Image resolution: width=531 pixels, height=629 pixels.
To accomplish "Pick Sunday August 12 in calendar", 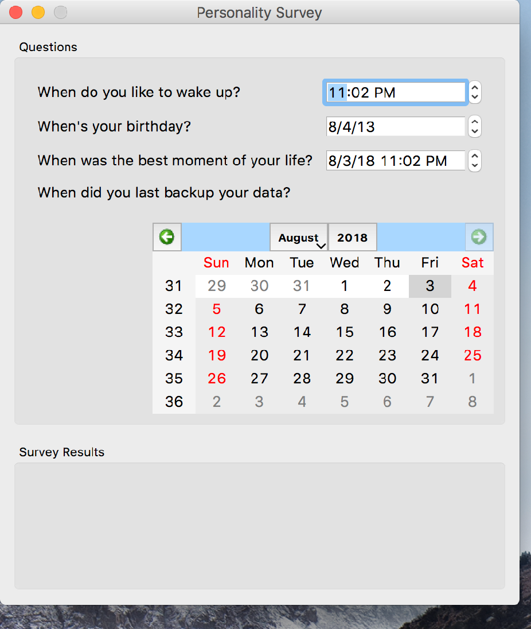I will [217, 332].
